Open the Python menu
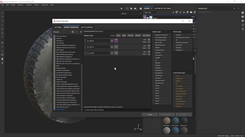This screenshot has height=137, width=245. click(x=37, y=5)
